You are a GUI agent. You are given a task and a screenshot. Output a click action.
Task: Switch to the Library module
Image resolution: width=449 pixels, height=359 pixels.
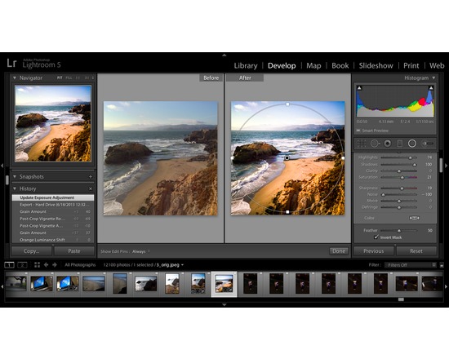tap(246, 66)
